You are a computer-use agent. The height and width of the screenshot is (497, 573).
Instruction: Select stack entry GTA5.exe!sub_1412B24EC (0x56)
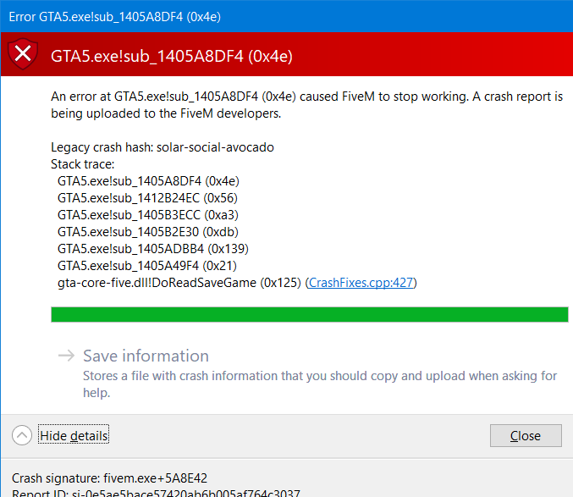(x=147, y=198)
